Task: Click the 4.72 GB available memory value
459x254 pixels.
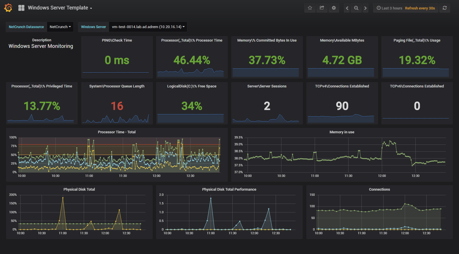Action: click(x=342, y=60)
